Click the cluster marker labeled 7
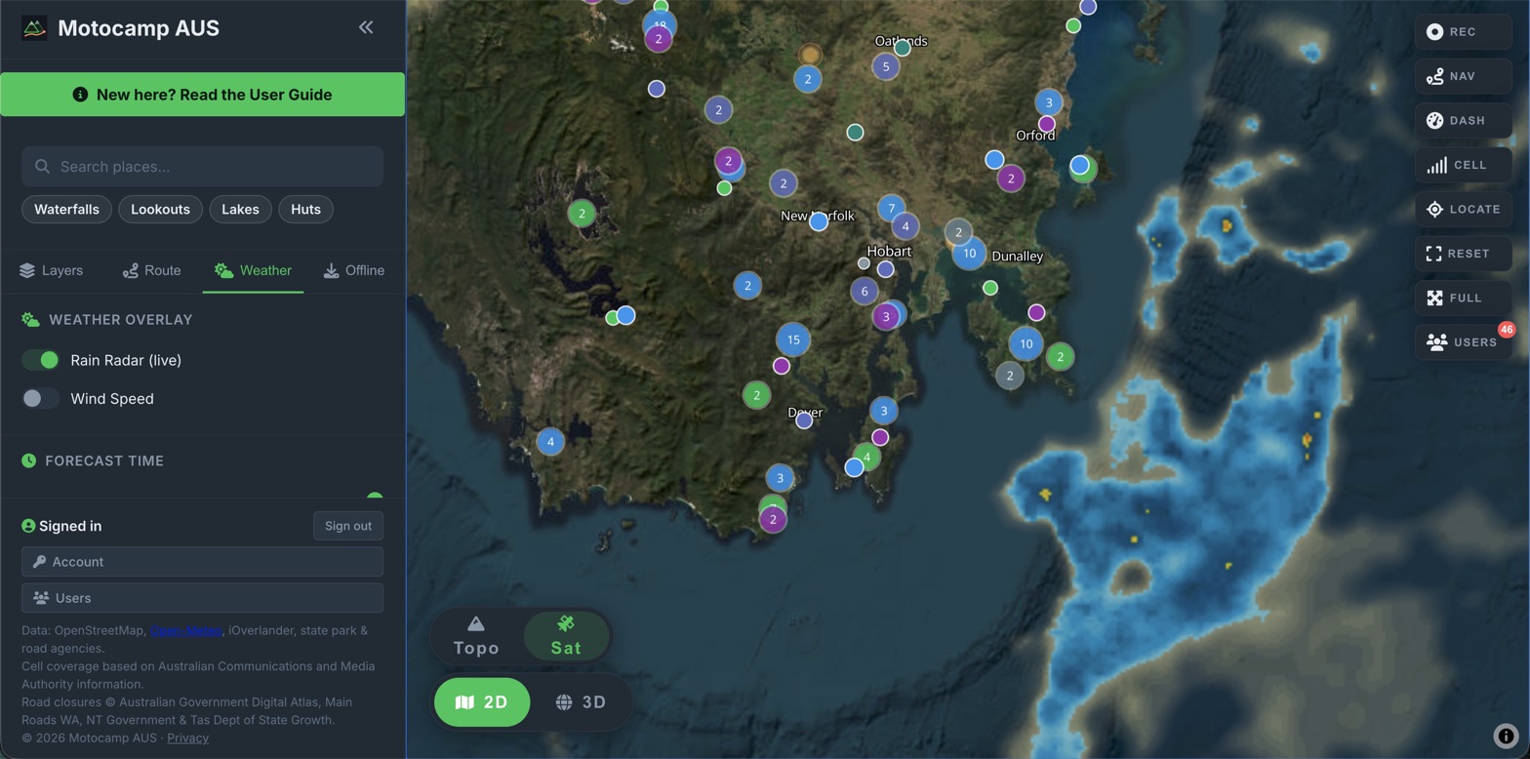This screenshot has height=759, width=1530. [x=891, y=208]
